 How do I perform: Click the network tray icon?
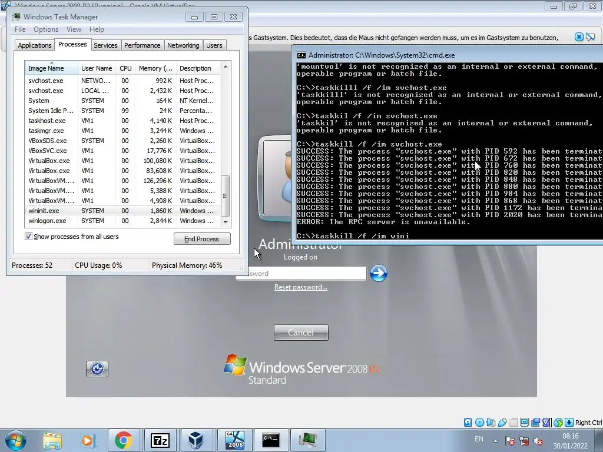pyautogui.click(x=524, y=441)
